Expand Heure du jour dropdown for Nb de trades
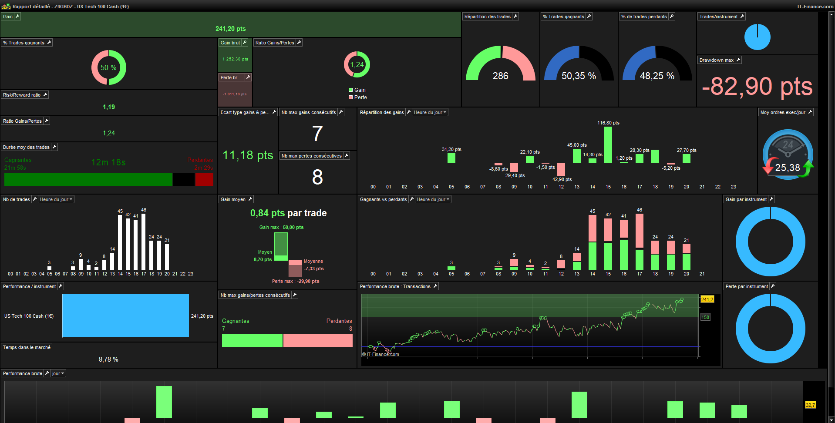 click(x=56, y=199)
